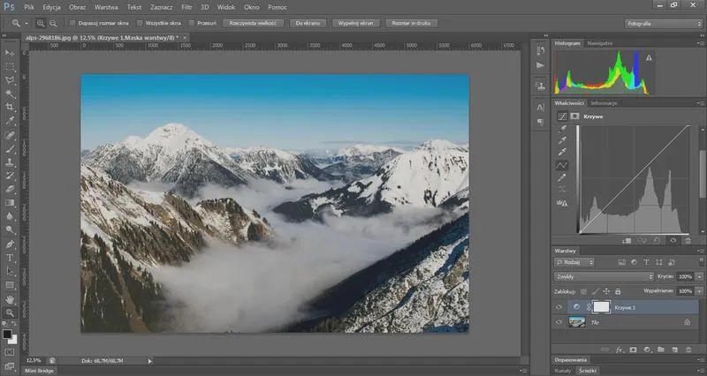Select the Magic Wand tool
Image resolution: width=707 pixels, height=376 pixels.
coord(10,93)
